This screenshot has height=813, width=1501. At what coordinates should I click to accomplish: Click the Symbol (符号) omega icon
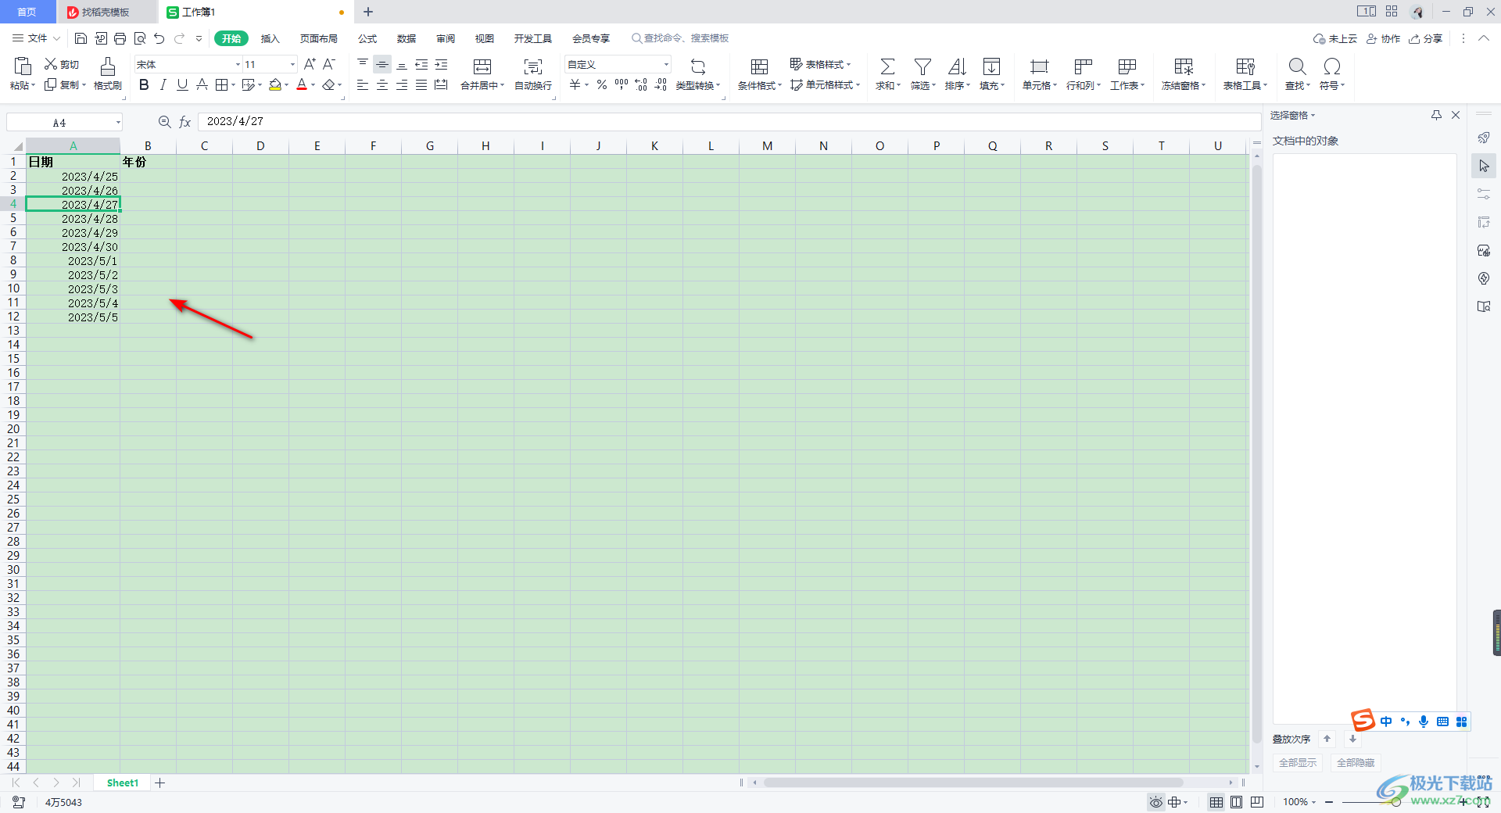pos(1332,66)
